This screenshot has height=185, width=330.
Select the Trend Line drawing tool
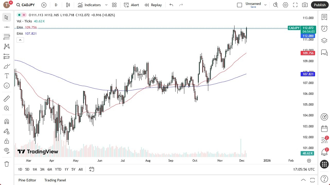6,27
